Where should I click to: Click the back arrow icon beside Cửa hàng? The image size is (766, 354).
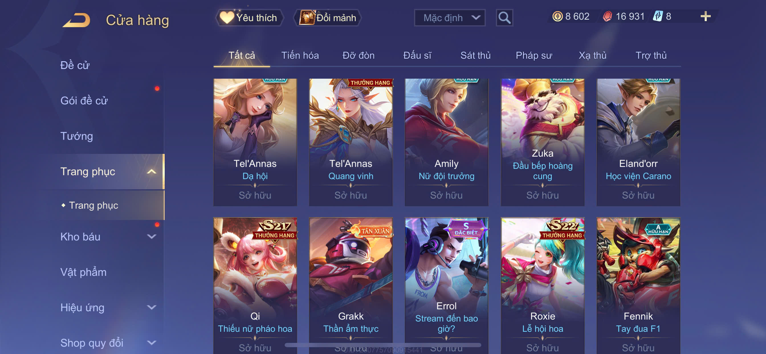point(76,20)
